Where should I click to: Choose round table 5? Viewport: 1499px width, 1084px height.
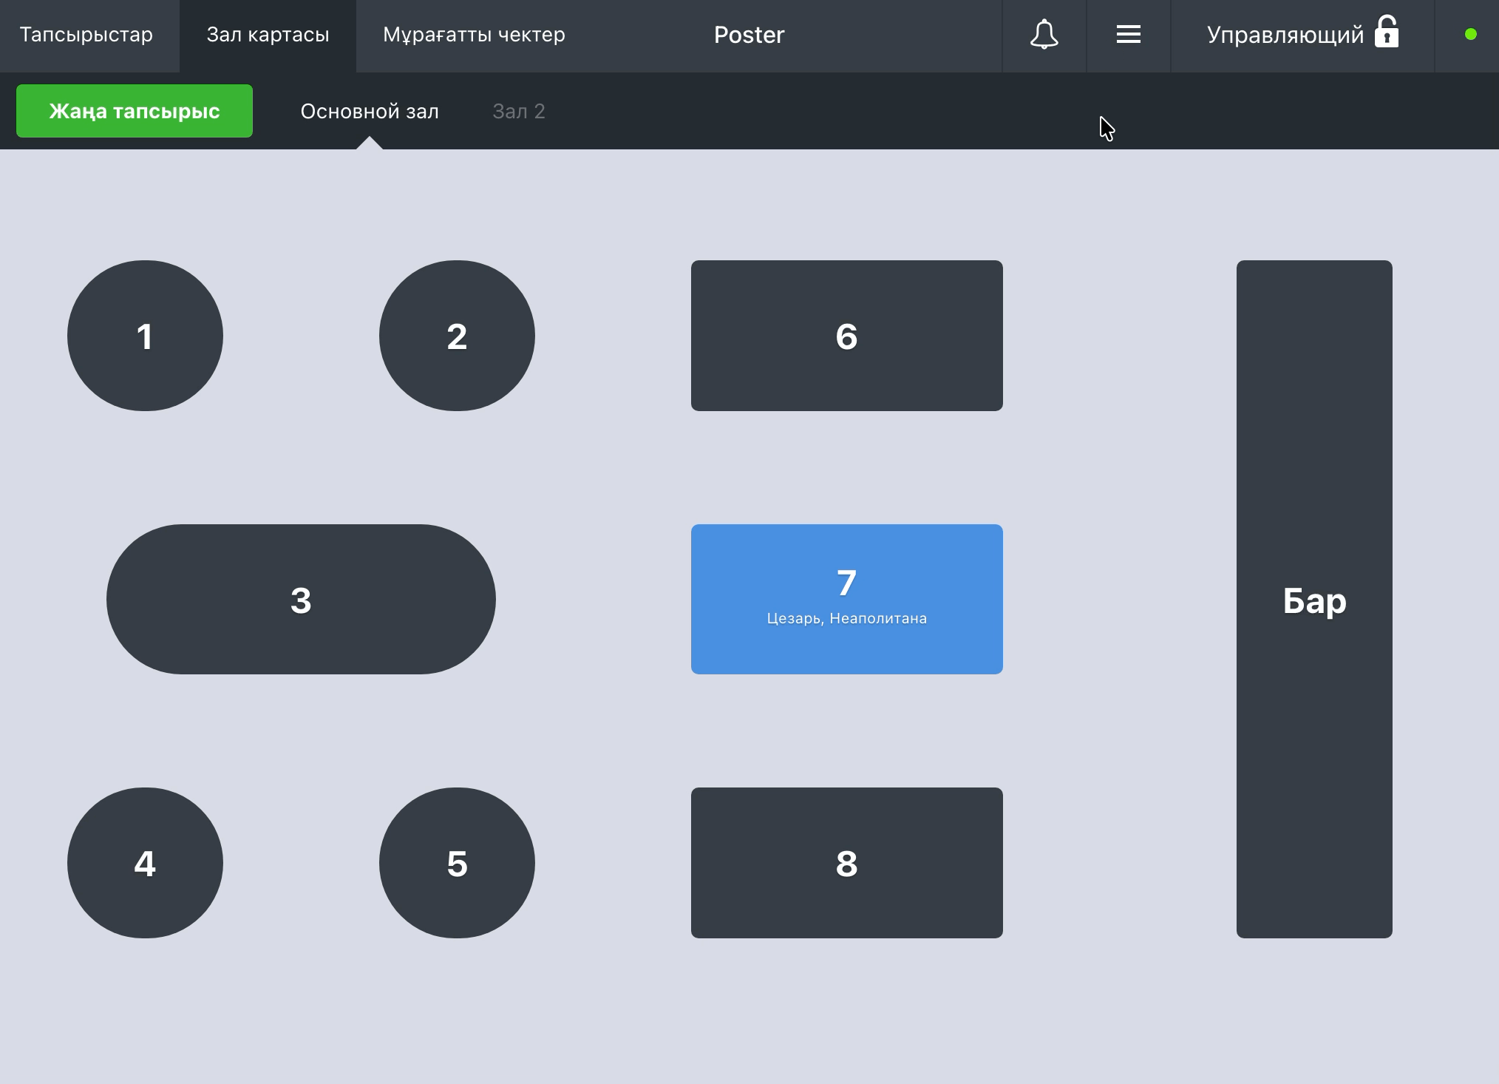457,863
